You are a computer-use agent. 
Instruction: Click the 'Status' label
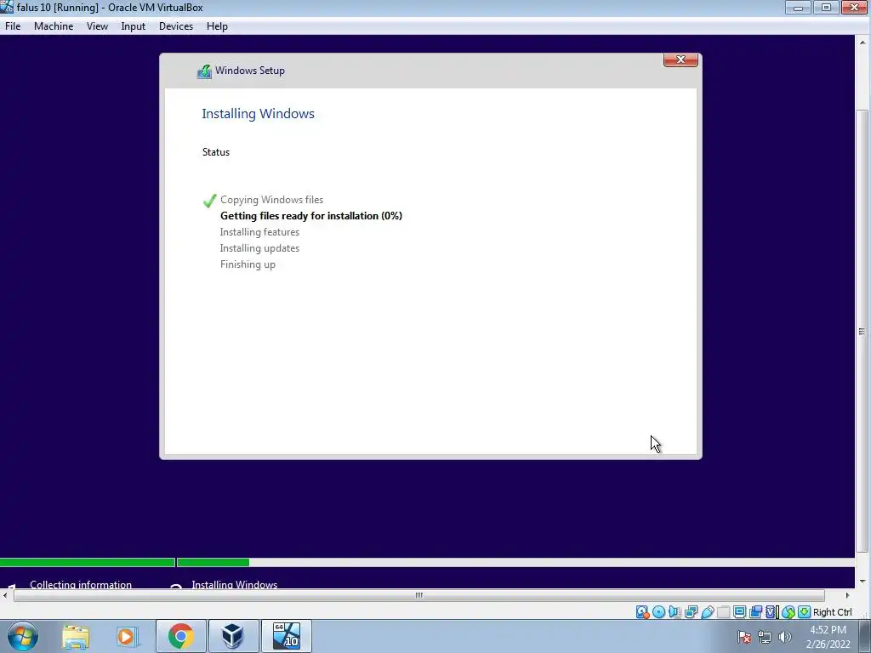click(216, 152)
